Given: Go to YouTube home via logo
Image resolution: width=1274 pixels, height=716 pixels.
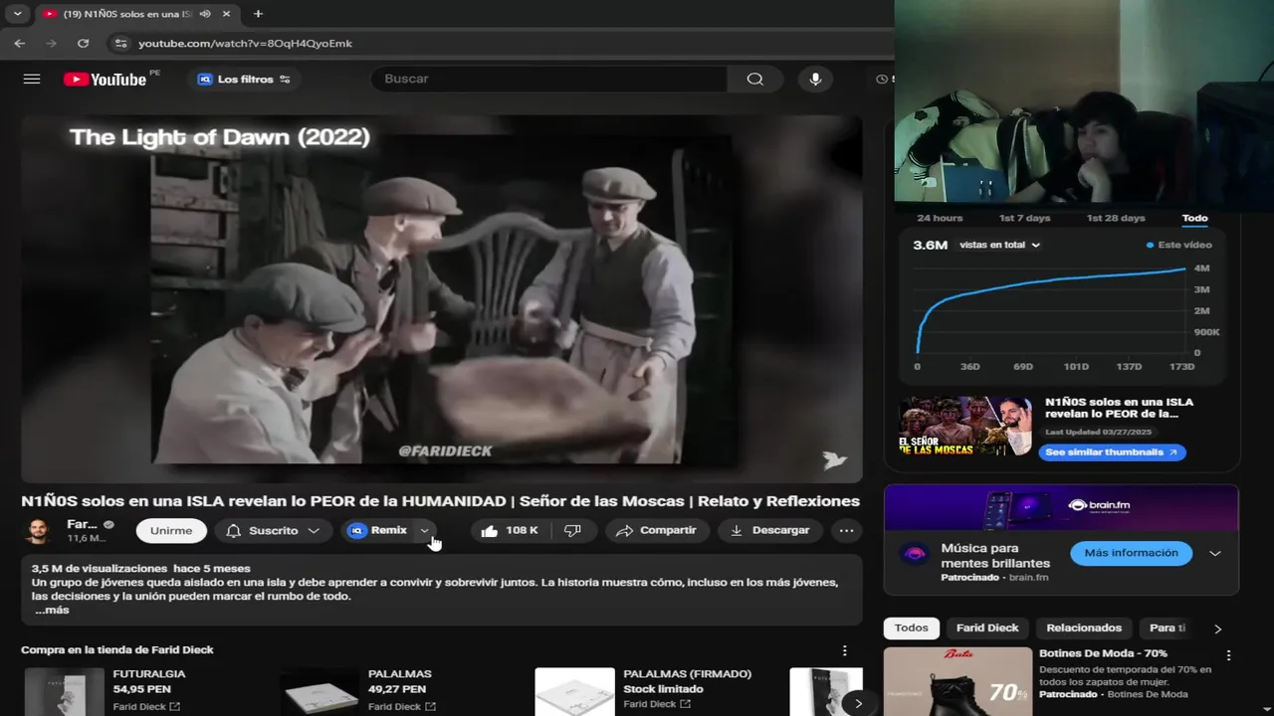Looking at the screenshot, I should (106, 79).
